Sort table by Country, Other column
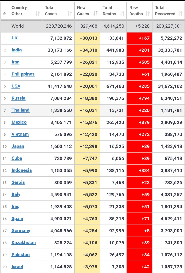 click(38, 14)
